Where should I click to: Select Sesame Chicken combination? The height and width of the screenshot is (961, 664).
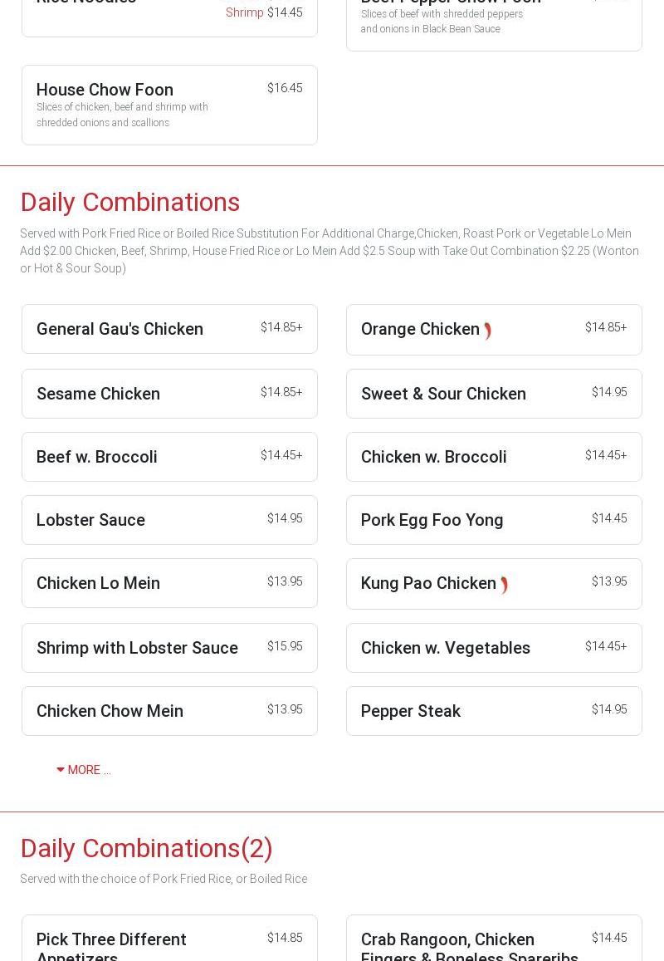[169, 394]
